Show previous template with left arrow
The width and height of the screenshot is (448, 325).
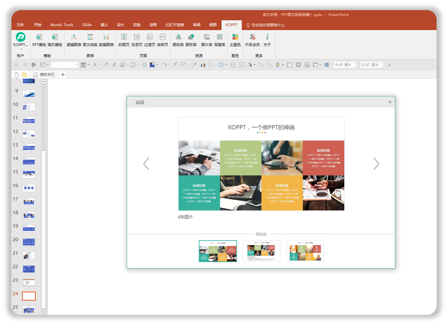coord(146,164)
